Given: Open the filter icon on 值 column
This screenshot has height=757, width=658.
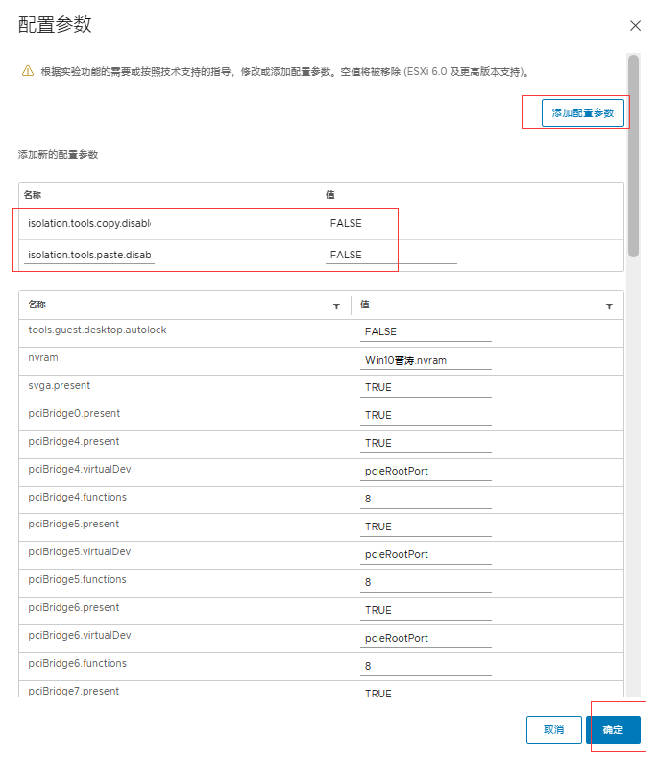Looking at the screenshot, I should pyautogui.click(x=609, y=306).
